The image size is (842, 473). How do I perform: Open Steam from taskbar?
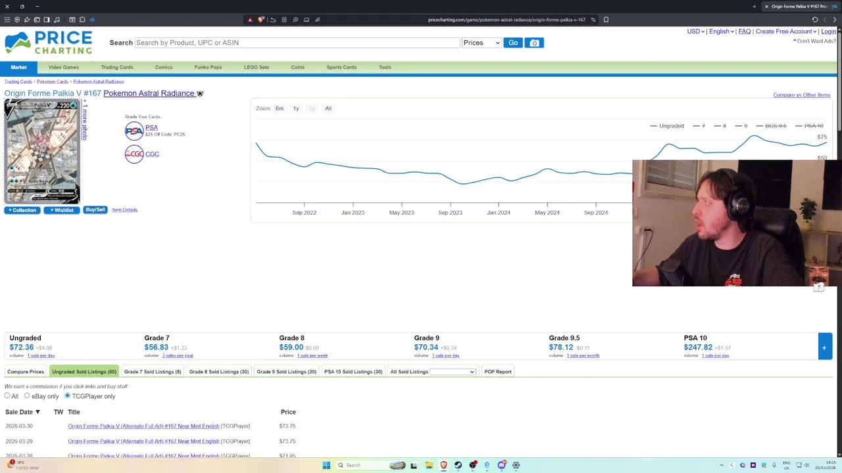(x=458, y=465)
